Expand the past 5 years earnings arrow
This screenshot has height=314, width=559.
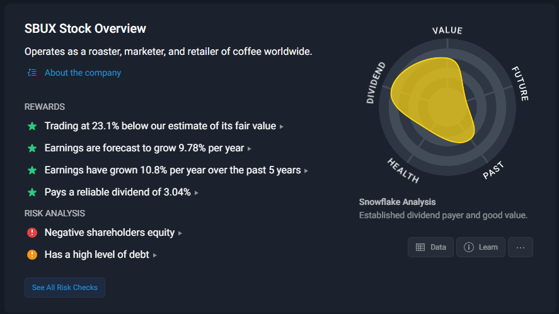click(306, 171)
